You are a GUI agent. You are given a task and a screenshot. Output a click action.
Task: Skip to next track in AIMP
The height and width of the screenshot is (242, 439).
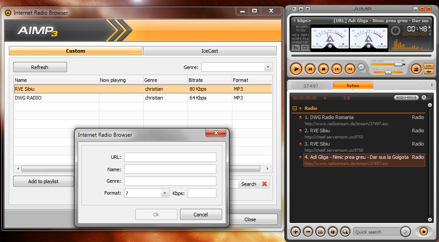[350, 69]
